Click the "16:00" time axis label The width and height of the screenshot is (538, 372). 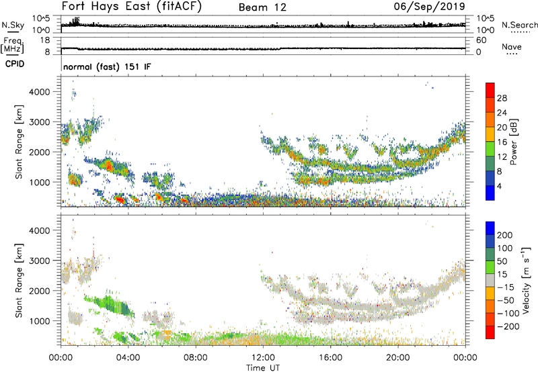pyautogui.click(x=330, y=358)
